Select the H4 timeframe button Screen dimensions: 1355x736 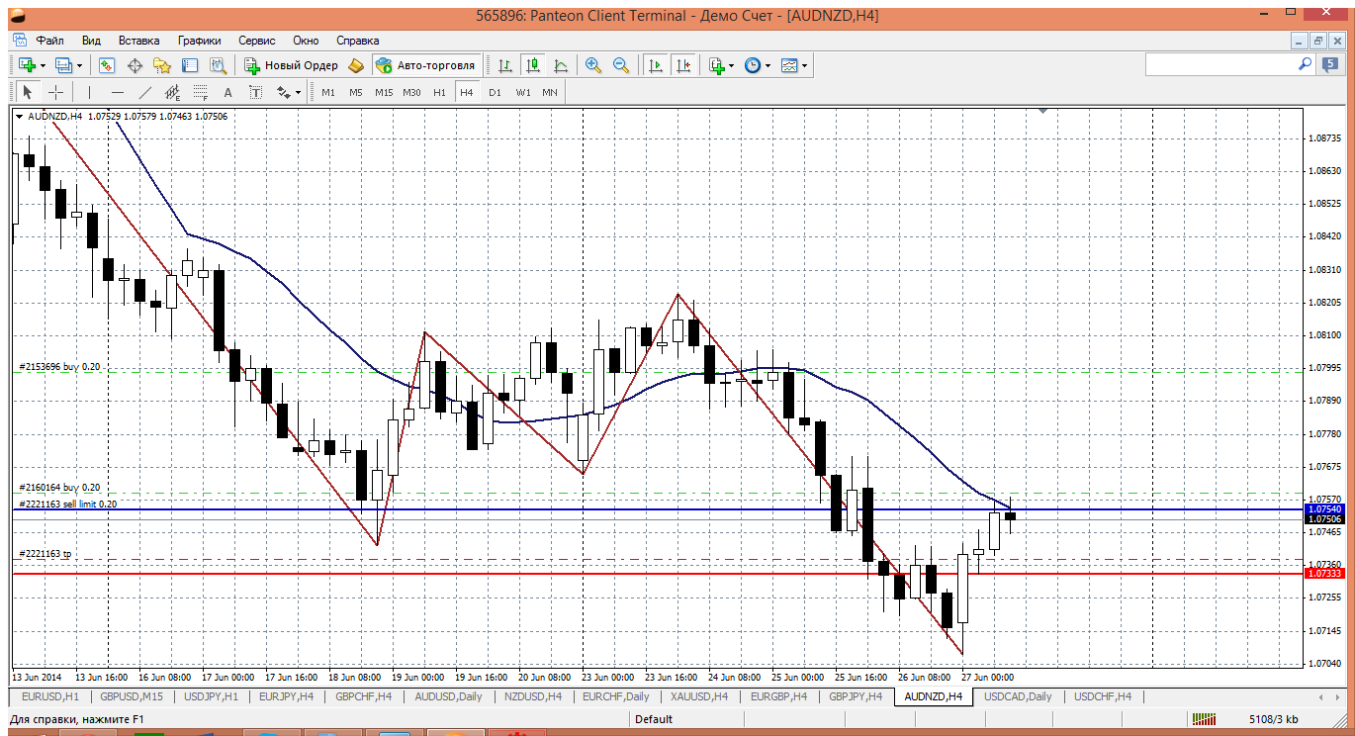click(467, 92)
